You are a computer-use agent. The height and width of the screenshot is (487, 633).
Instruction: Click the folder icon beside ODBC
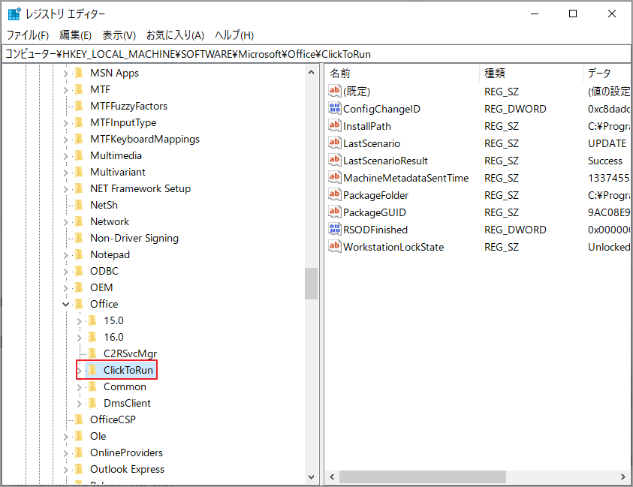[x=80, y=271]
